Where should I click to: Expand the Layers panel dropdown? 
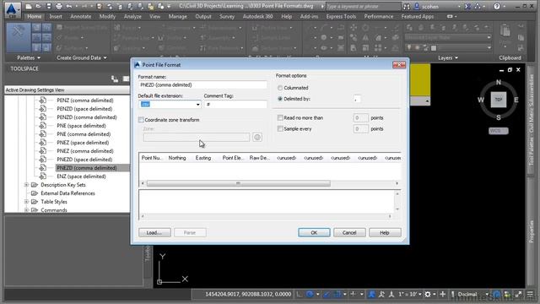tap(448, 58)
